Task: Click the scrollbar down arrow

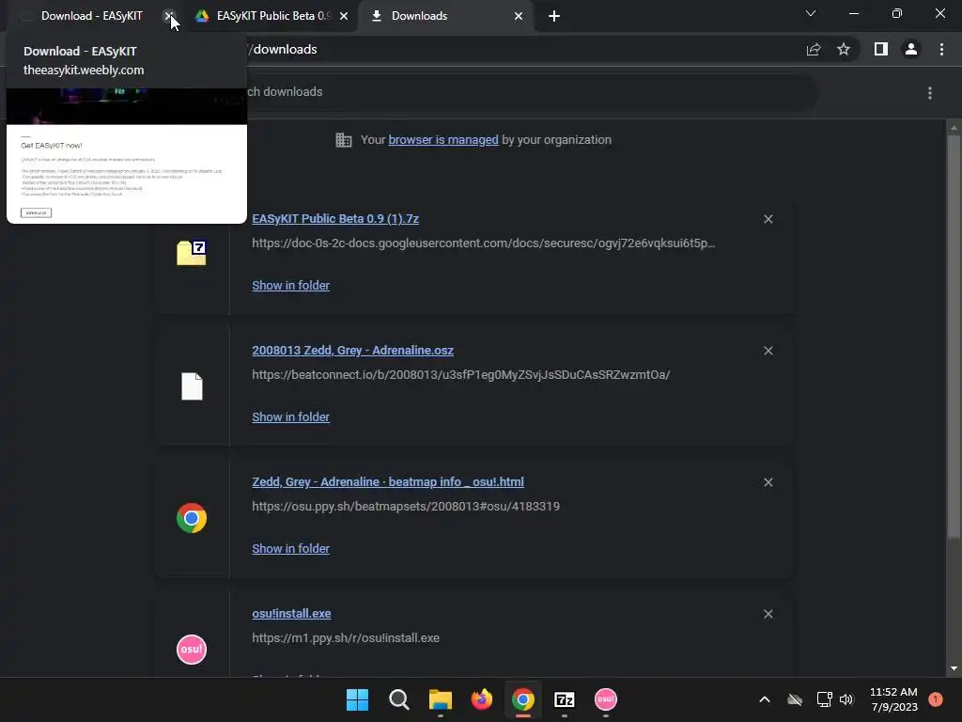Action: point(954,668)
